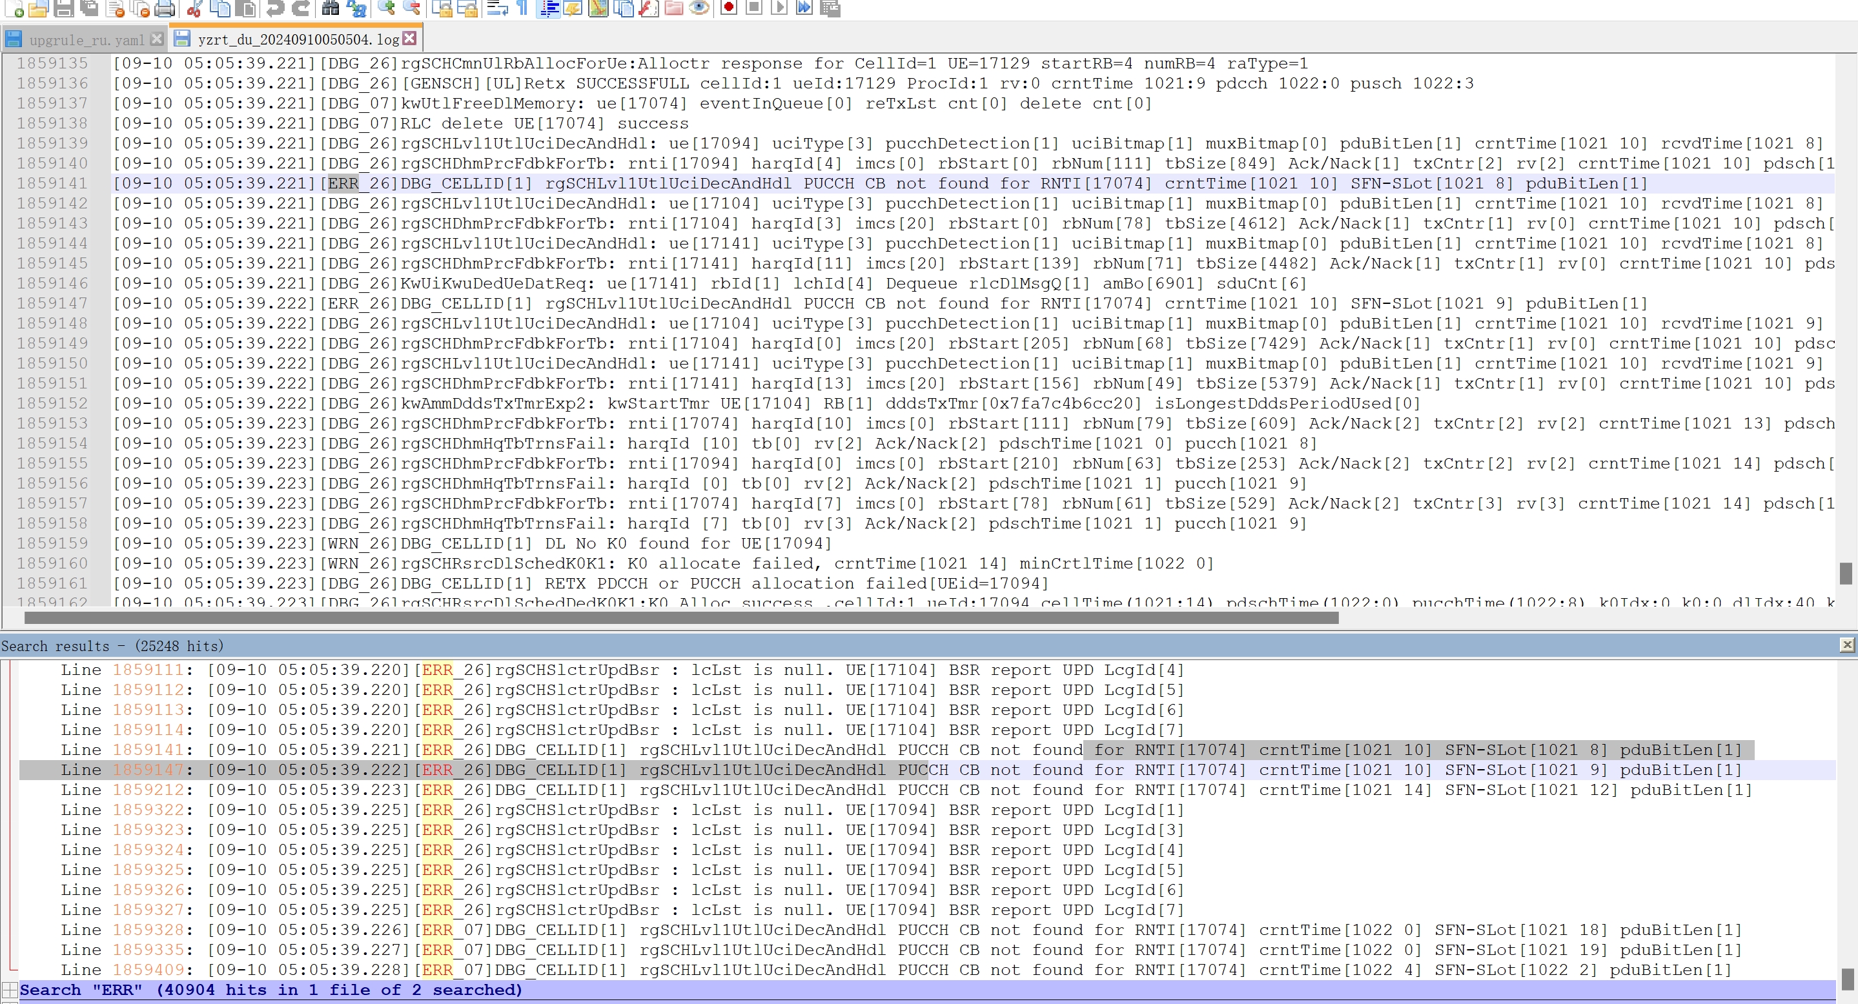Image resolution: width=1858 pixels, height=1004 pixels.
Task: Open Folder as Workspace icon
Action: tap(673, 8)
